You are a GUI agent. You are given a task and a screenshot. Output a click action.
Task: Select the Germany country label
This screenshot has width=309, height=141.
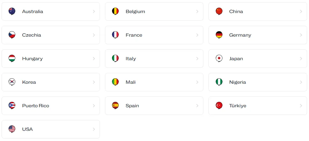(240, 35)
